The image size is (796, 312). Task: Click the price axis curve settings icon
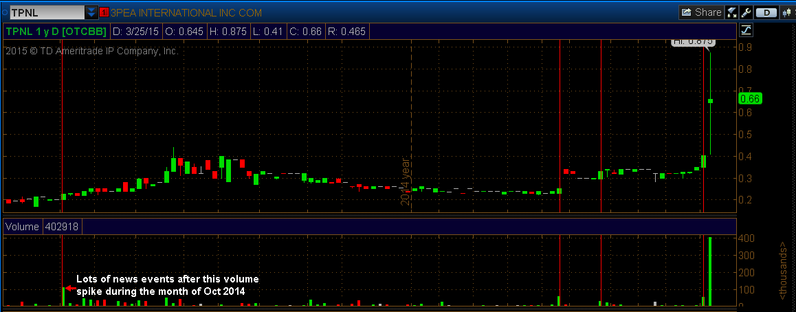747,30
